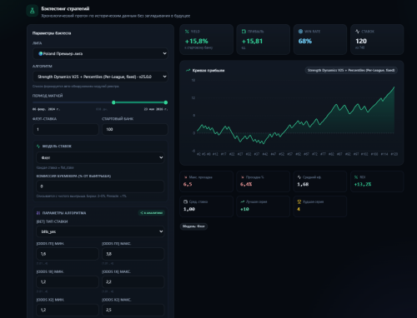Screen dimensions: 417x318
Task: Click the 'Параметры бэктеста' panel heading
Action: tap(52, 33)
